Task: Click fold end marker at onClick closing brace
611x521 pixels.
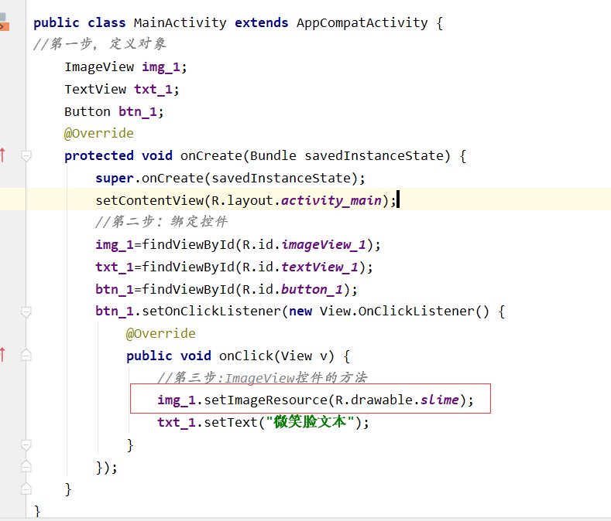Action: [26, 445]
